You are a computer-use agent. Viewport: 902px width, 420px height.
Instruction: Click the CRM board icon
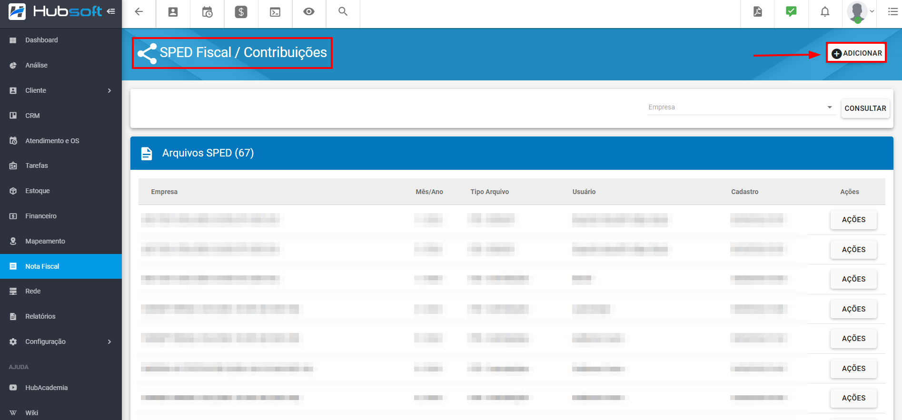coord(13,116)
